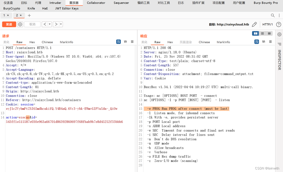Open the help question mark icon
Viewport: 283px width, 172px height.
(x=278, y=24)
